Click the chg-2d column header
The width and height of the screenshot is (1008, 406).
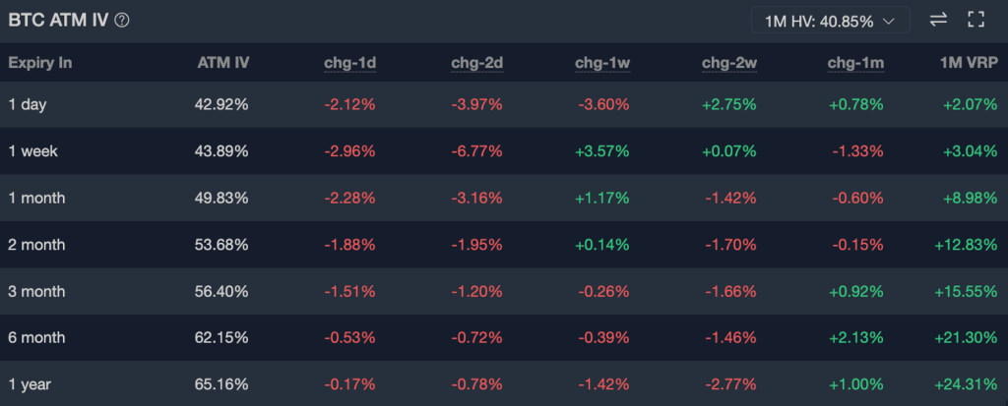click(x=476, y=64)
